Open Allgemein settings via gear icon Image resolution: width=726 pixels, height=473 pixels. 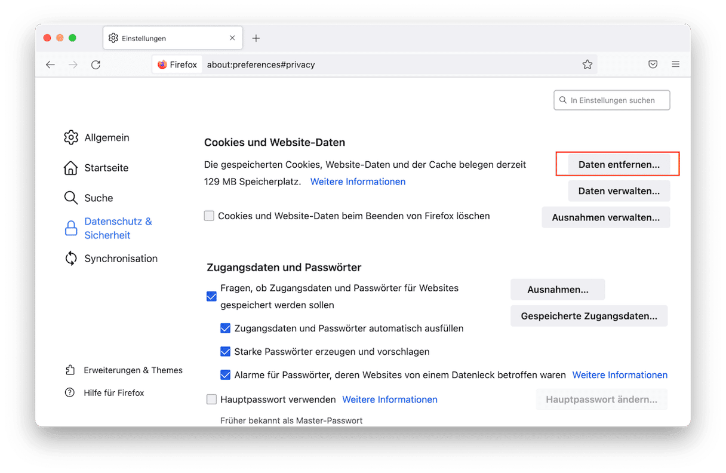(x=71, y=137)
